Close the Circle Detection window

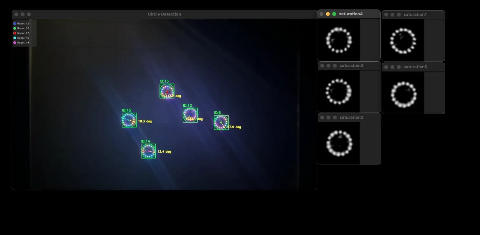click(x=16, y=14)
